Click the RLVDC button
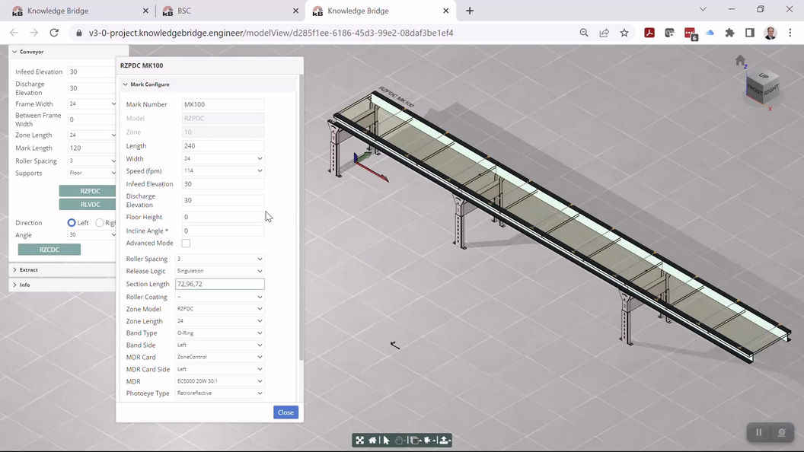 [88, 204]
